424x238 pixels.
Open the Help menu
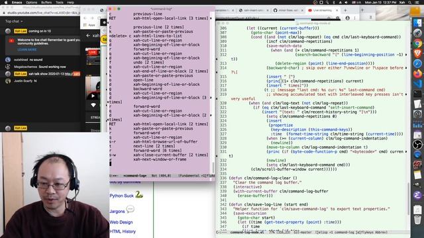tap(71, 3)
